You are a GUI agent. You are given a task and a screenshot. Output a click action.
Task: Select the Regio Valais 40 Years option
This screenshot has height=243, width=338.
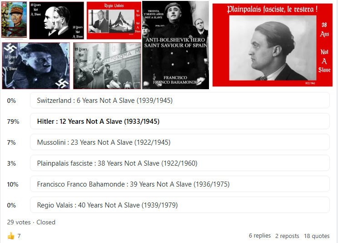pos(180,205)
